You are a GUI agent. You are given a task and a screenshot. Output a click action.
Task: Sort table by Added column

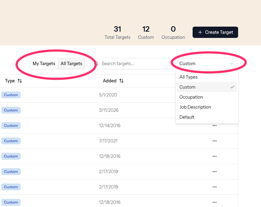(121, 81)
